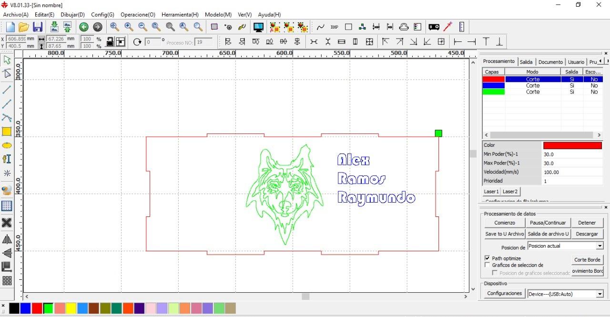Open the monitor preview icon
This screenshot has height=317, width=610.
pyautogui.click(x=258, y=27)
